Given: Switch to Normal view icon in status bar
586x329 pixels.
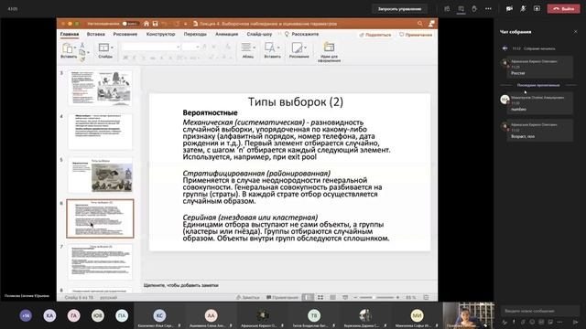Looking at the screenshot, I should point(308,297).
